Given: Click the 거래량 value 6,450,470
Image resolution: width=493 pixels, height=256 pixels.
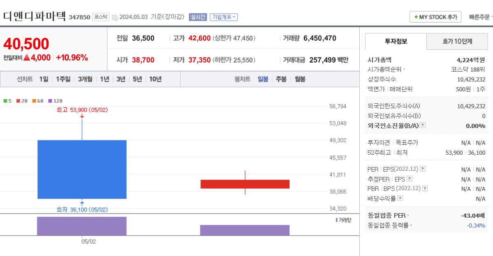Looking at the screenshot, I should tap(320, 38).
